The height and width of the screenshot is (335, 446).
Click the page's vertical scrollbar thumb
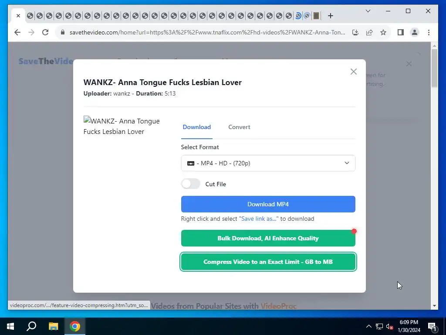tap(434, 68)
